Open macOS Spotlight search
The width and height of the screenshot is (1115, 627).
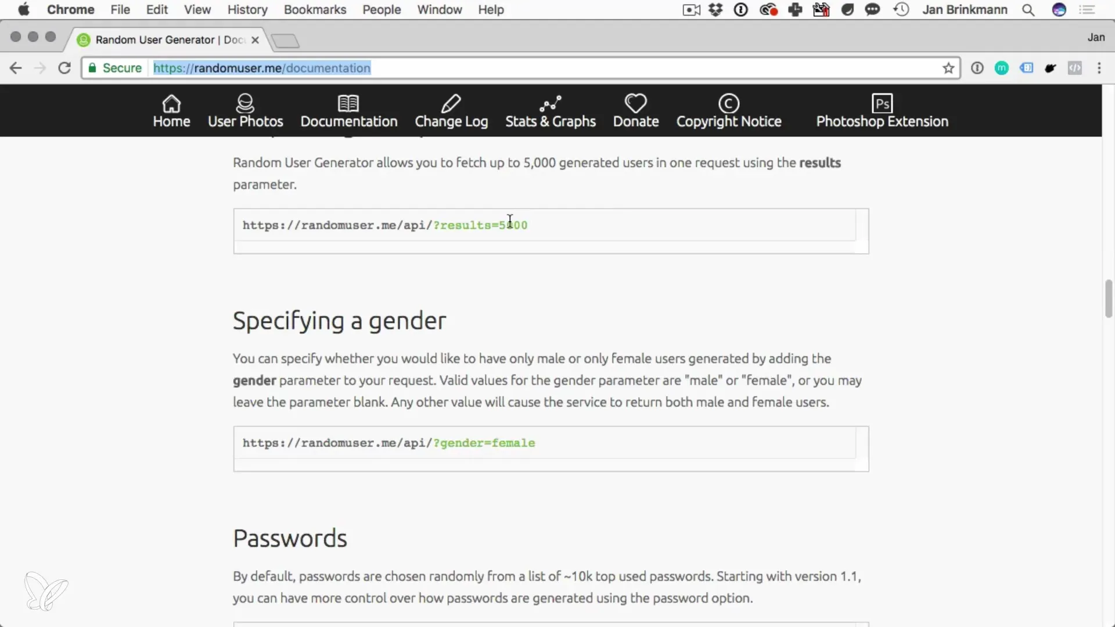pyautogui.click(x=1028, y=10)
